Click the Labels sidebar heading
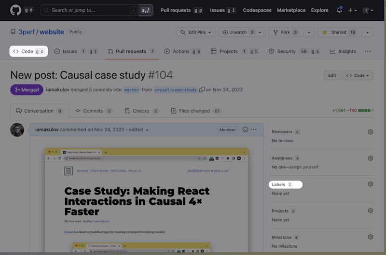This screenshot has width=386, height=255. tap(278, 184)
